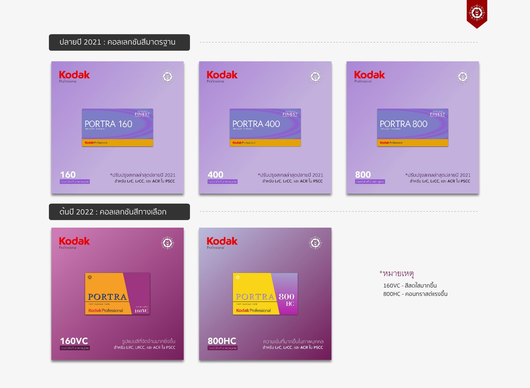Click the small purple tag under '400'
This screenshot has height=388, width=530.
pyautogui.click(x=223, y=182)
